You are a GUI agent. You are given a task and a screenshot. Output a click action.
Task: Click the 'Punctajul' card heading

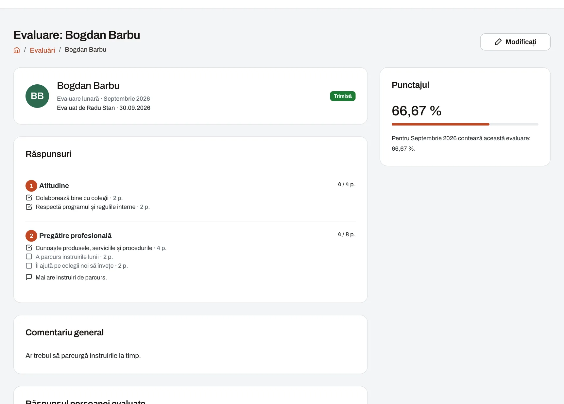tap(410, 85)
